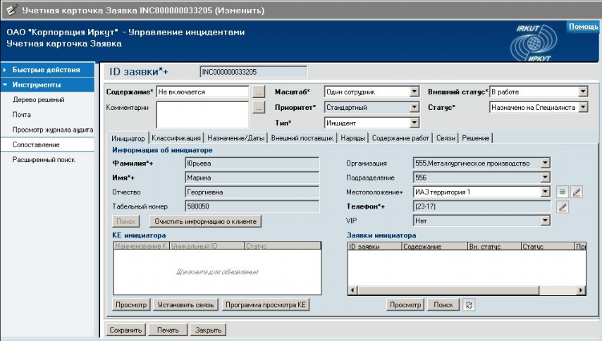The height and width of the screenshot is (341, 602).
Task: Click the right scroll arrow in Заявки инициатора
Action: coord(582,290)
